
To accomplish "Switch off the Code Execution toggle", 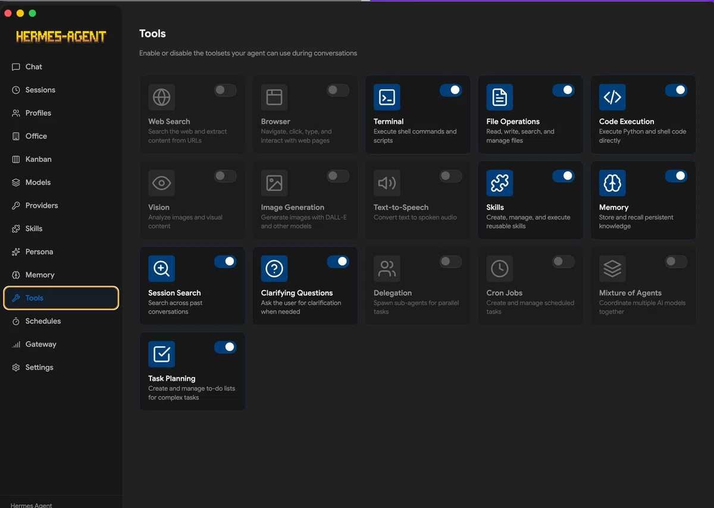I will click(676, 90).
